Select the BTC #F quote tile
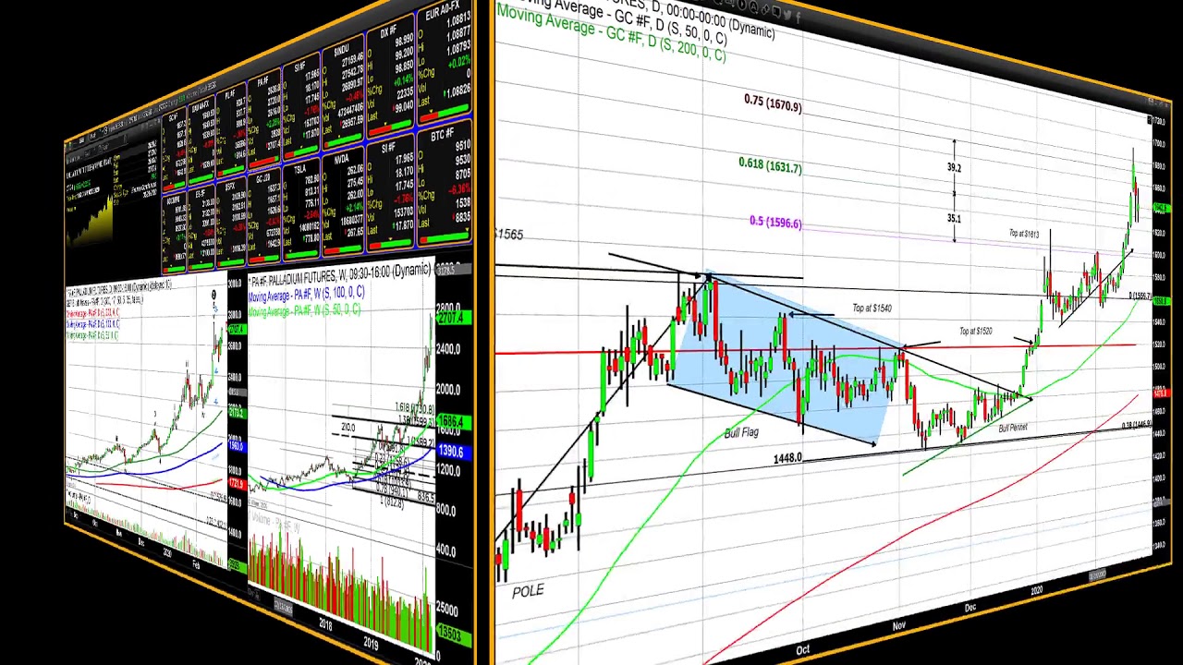The width and height of the screenshot is (1183, 665). pos(444,181)
